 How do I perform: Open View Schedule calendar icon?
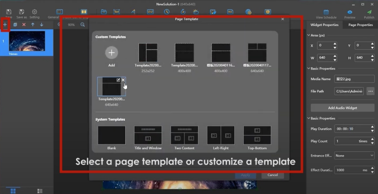[x=326, y=12]
